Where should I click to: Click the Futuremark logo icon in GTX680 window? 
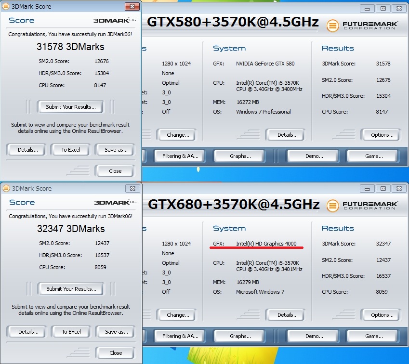pos(332,206)
